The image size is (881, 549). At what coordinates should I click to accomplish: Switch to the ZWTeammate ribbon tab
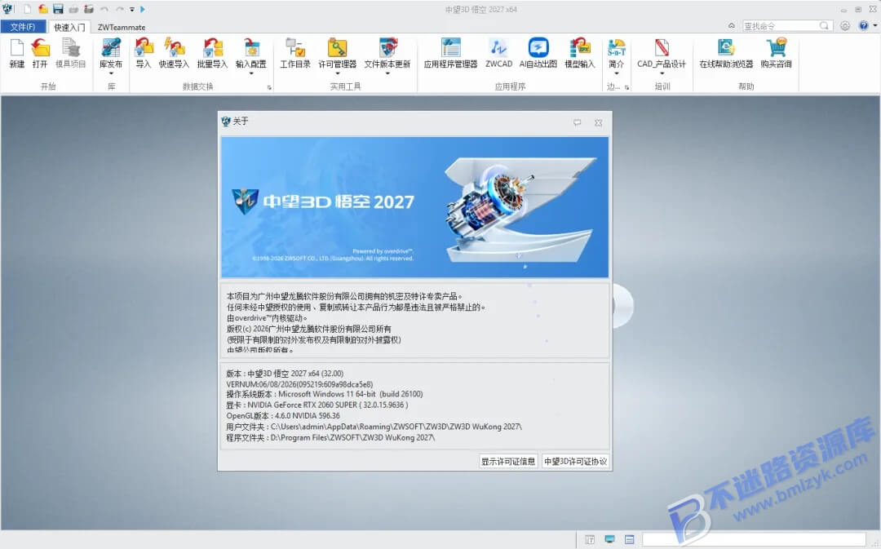point(122,27)
